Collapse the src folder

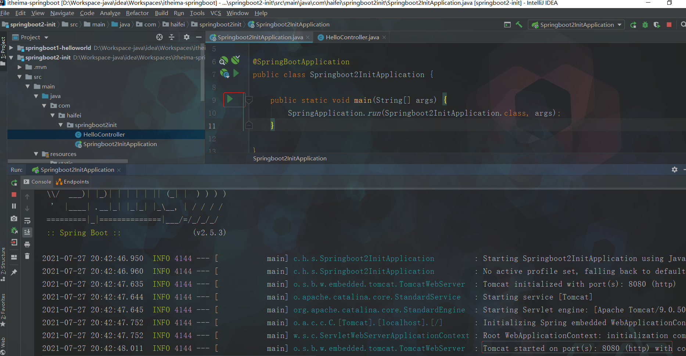coord(20,77)
